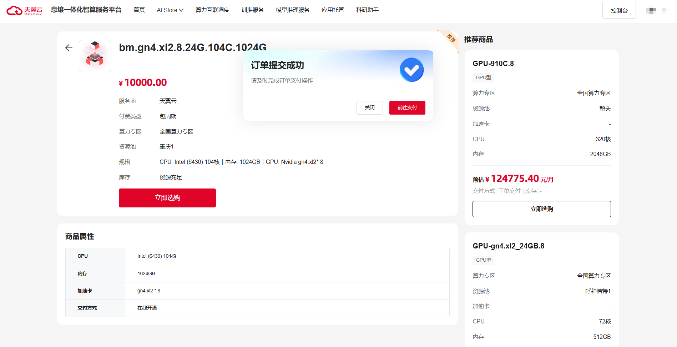Screen dimensions: 677x347
Task: Click the 订单提交成功 dialog heading
Action: tap(278, 65)
